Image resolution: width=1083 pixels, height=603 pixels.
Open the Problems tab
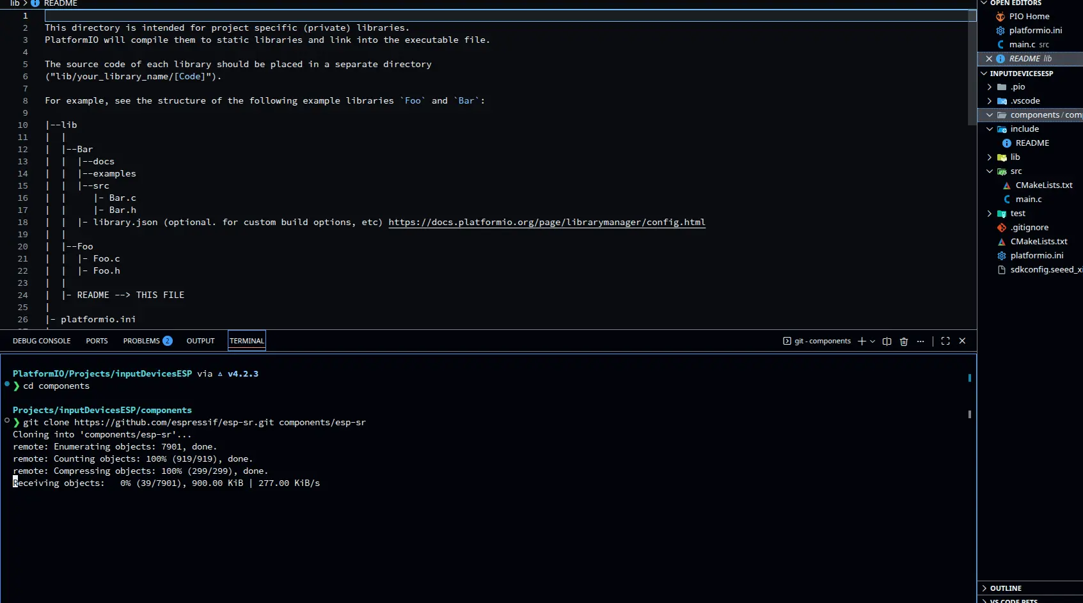(x=147, y=341)
